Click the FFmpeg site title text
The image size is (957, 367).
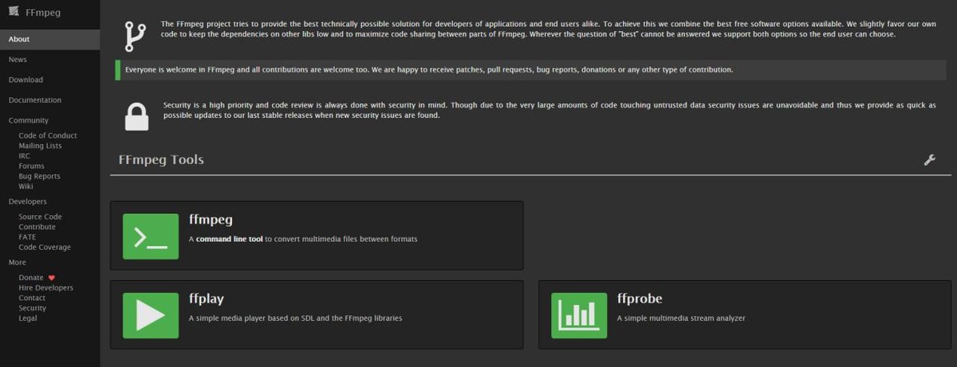tap(43, 12)
